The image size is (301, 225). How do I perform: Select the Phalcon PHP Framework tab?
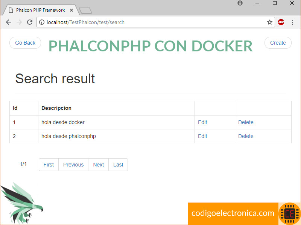pos(40,10)
